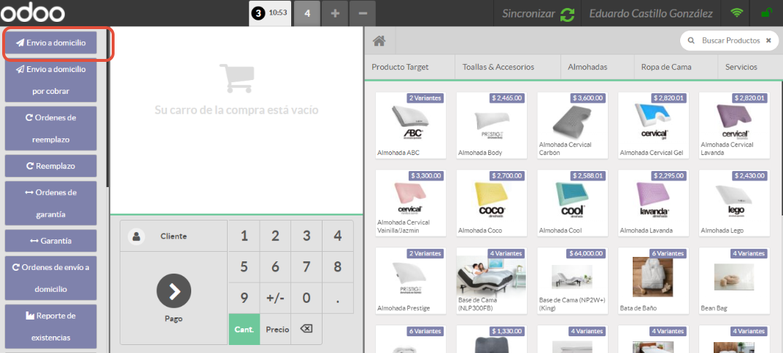
Task: Add Bean Bag product
Action: point(734,281)
